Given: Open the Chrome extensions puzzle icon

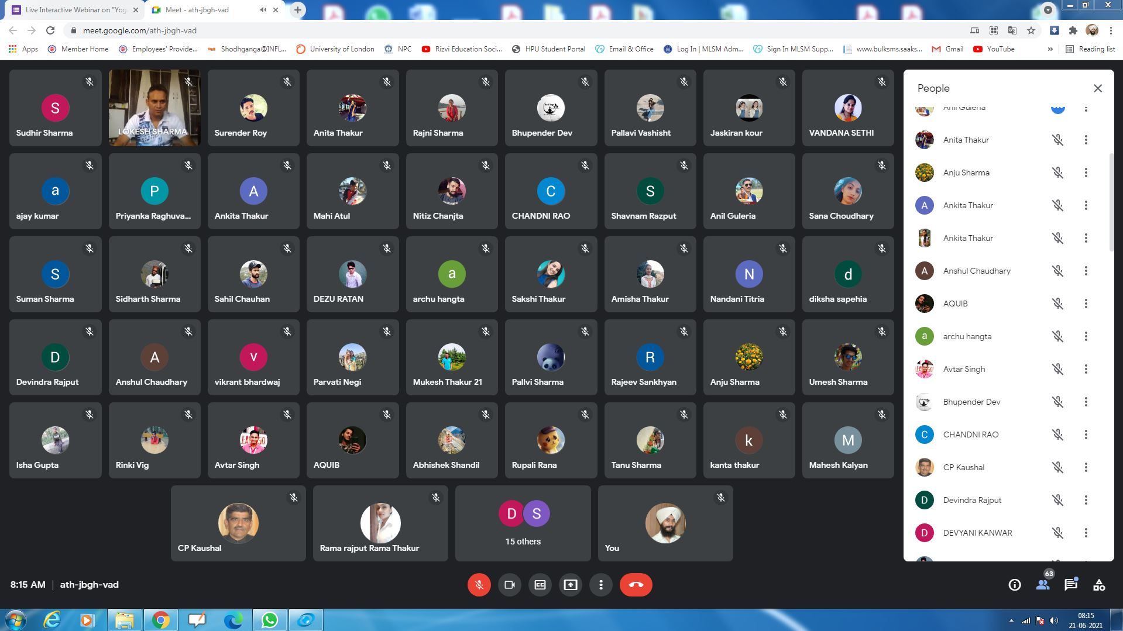Looking at the screenshot, I should [x=1073, y=30].
